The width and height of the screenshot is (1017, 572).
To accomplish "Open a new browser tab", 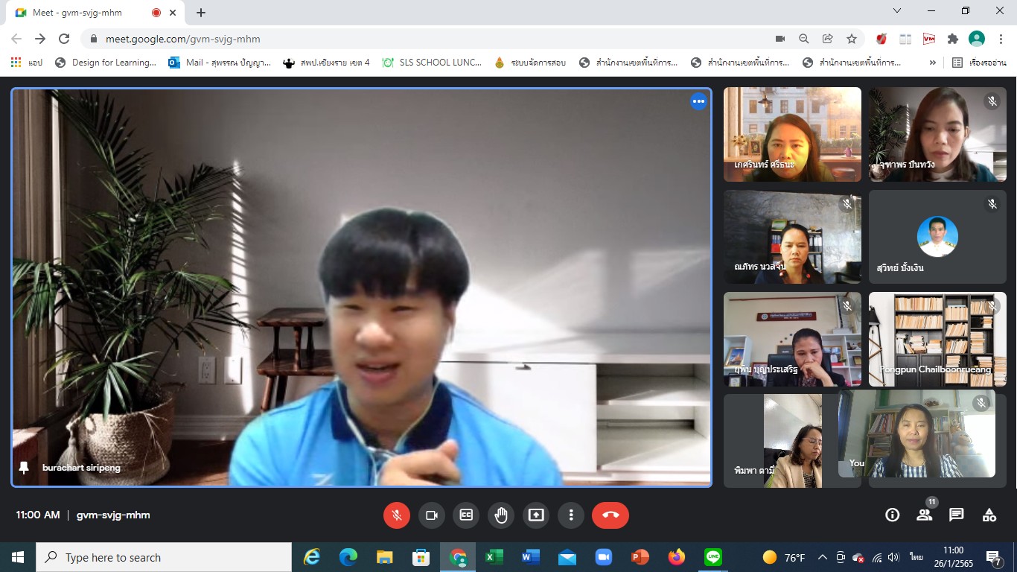I will 201,13.
